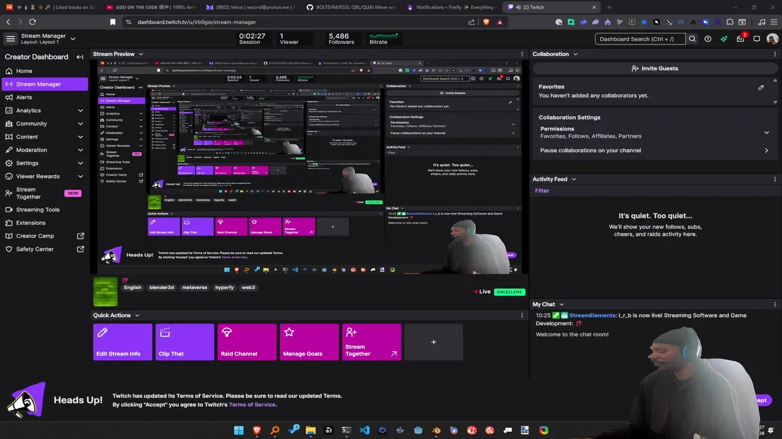Screen dimensions: 782x439
Task: Click the Manage Goals quick action
Action: [309, 342]
